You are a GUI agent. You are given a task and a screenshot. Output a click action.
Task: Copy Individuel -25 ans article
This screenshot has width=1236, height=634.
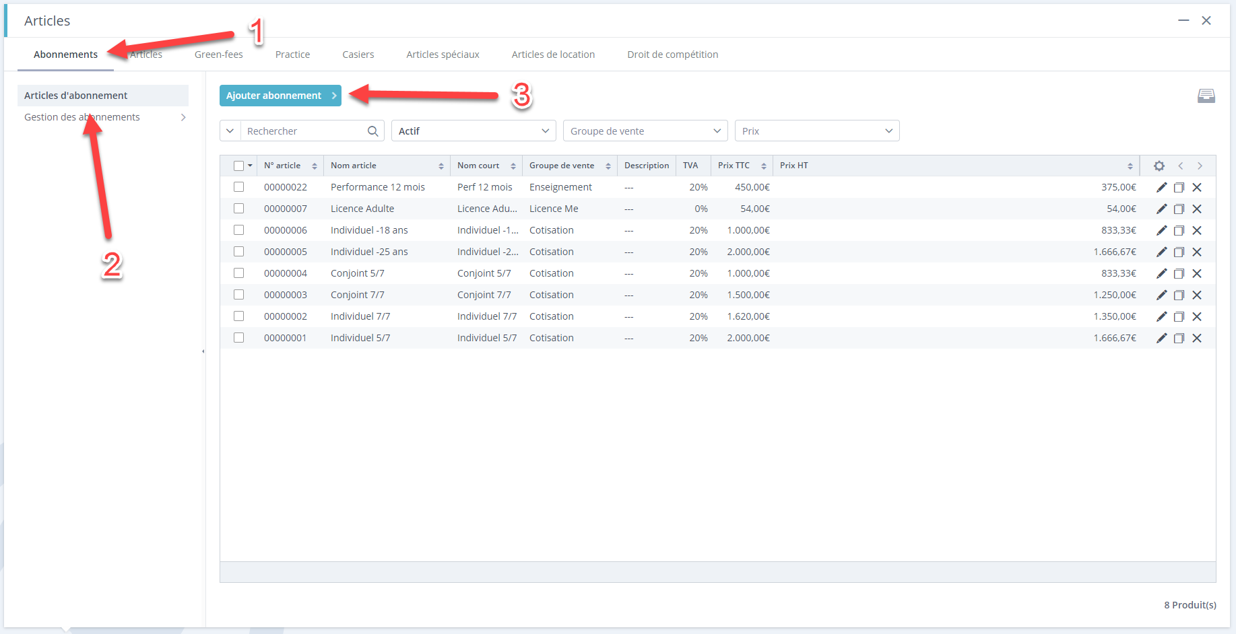click(1179, 252)
